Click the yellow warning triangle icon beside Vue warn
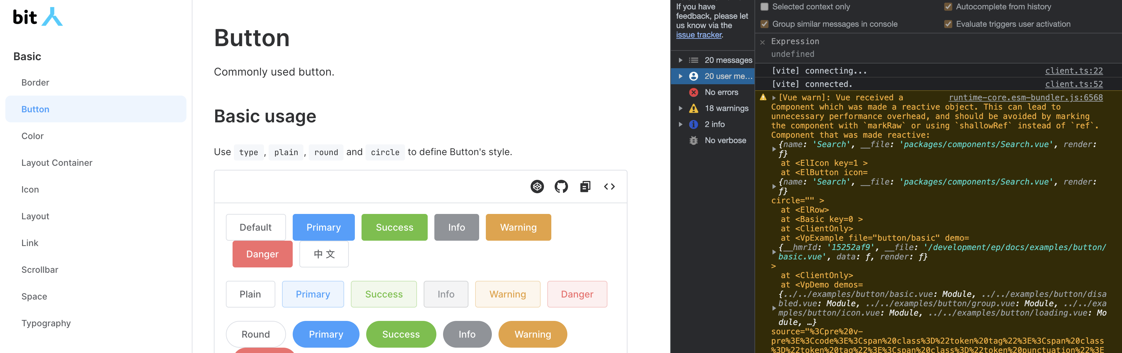Screen dimensions: 1122x353 click(763, 97)
